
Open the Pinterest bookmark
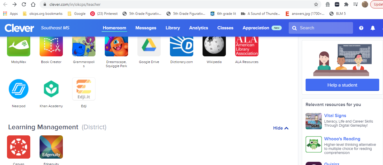pyautogui.click(x=104, y=13)
